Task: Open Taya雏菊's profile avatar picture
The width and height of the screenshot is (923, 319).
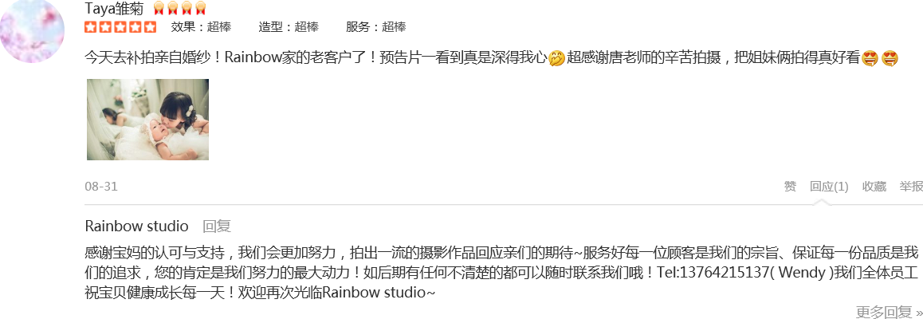Action: pos(33,30)
